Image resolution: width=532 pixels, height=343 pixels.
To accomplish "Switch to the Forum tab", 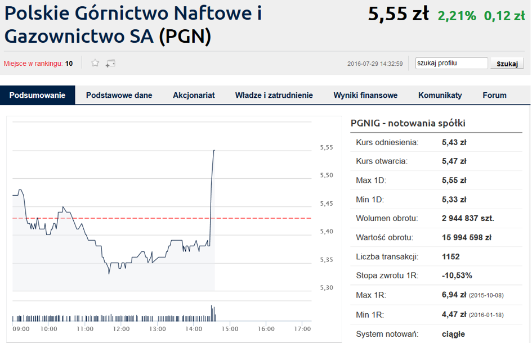I will [494, 95].
